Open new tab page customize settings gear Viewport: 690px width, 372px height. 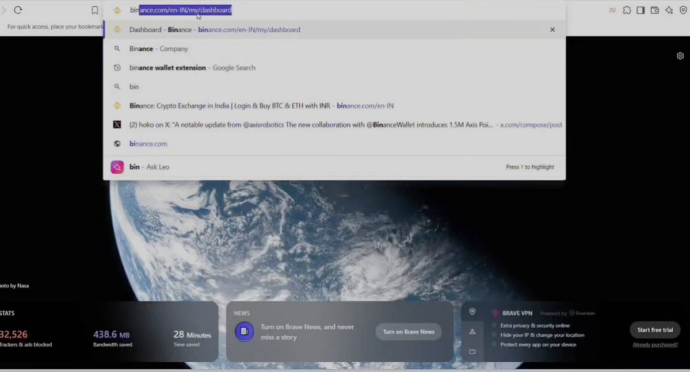pyautogui.click(x=680, y=56)
